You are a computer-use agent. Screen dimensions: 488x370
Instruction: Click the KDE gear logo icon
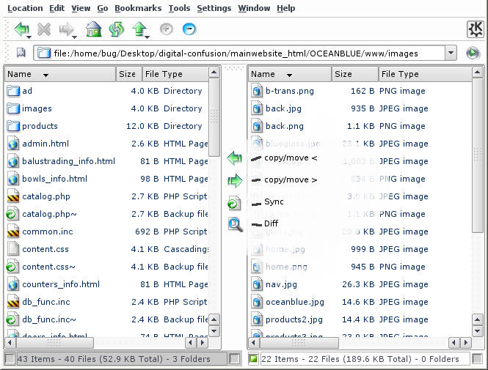pyautogui.click(x=476, y=29)
